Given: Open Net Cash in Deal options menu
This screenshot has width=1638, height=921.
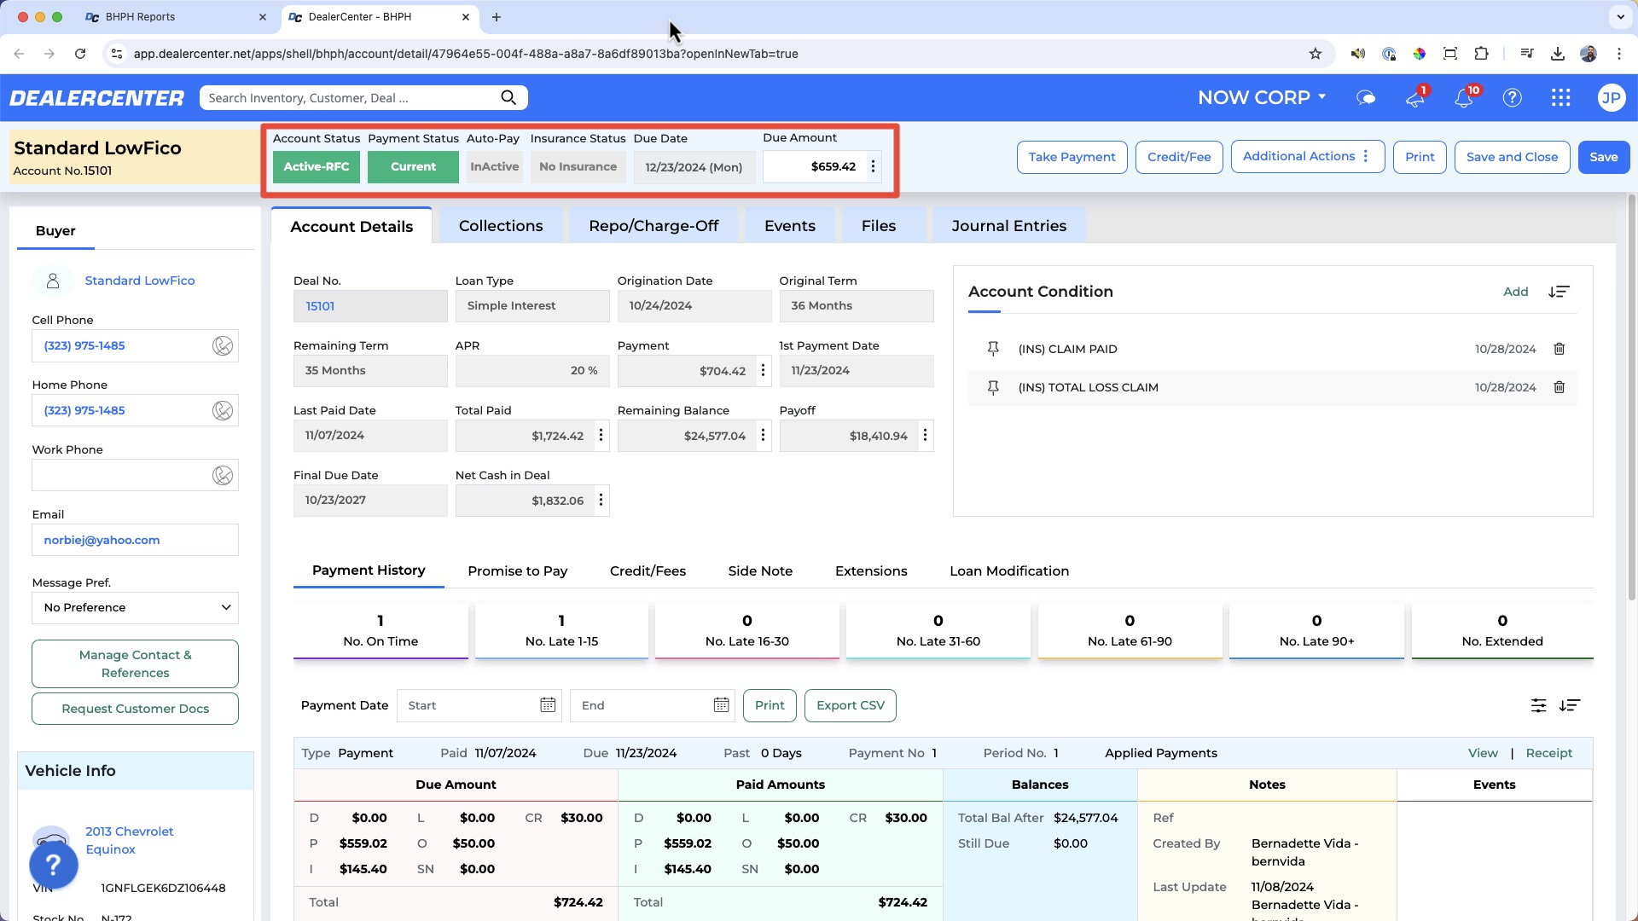Looking at the screenshot, I should pos(601,501).
